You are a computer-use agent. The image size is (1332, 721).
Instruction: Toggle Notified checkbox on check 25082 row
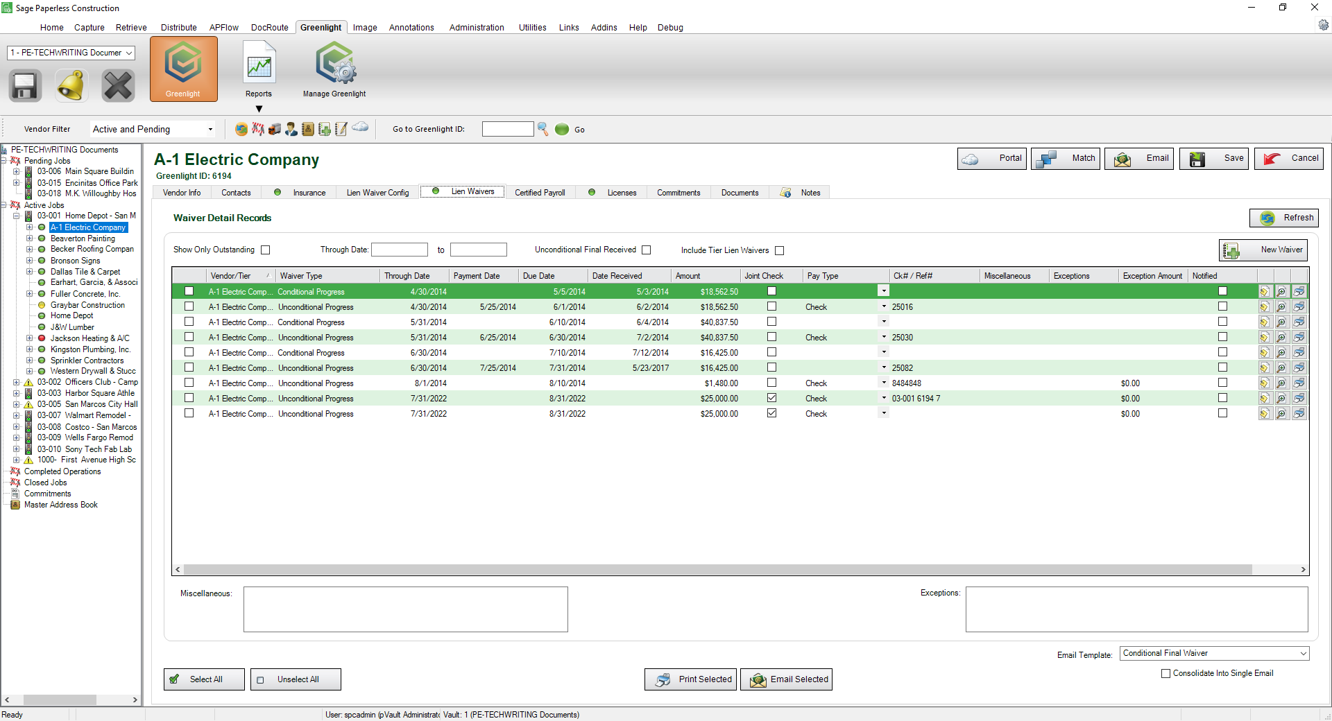(x=1222, y=367)
